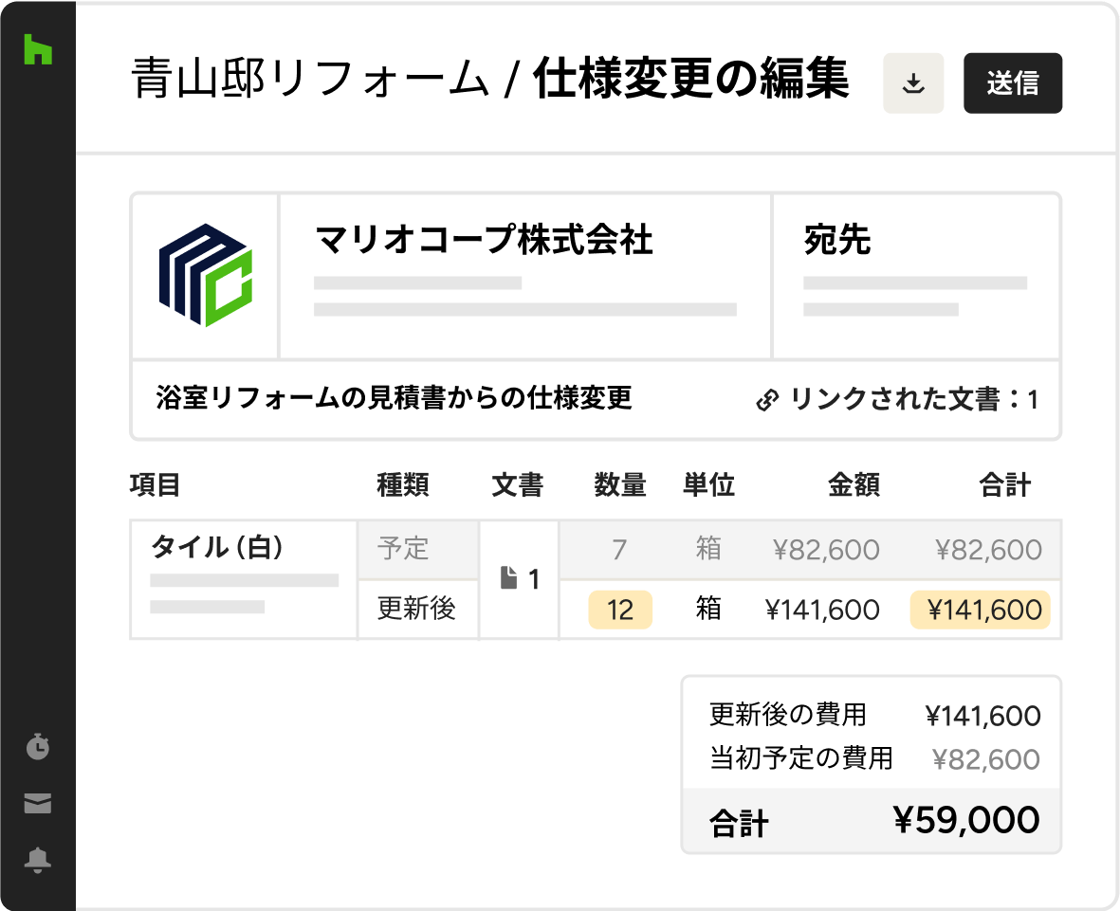The height and width of the screenshot is (911, 1120).
Task: Open the inbox mail icon in sidebar
Action: click(38, 805)
